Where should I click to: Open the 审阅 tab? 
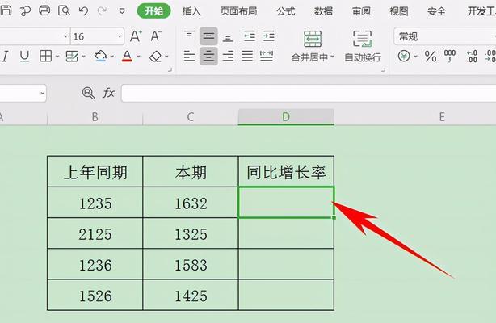[x=361, y=11]
